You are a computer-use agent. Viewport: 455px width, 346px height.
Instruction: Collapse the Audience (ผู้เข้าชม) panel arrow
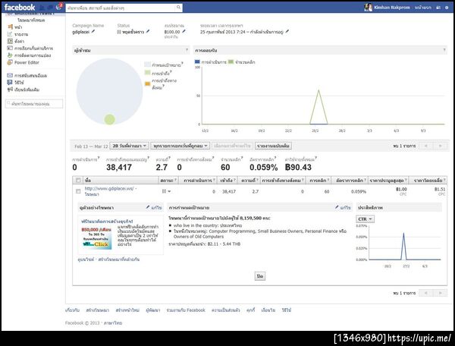187,50
